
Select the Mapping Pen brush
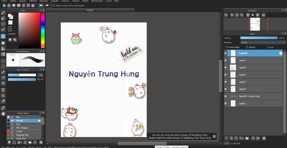coord(24,135)
